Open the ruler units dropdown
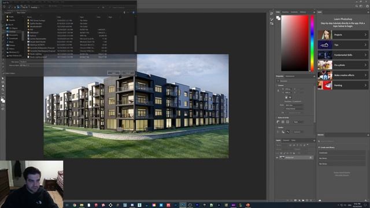 pyautogui.click(x=298, y=122)
